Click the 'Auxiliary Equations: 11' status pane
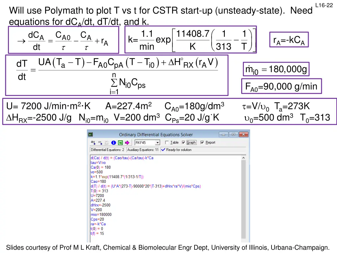 [x=143, y=150]
